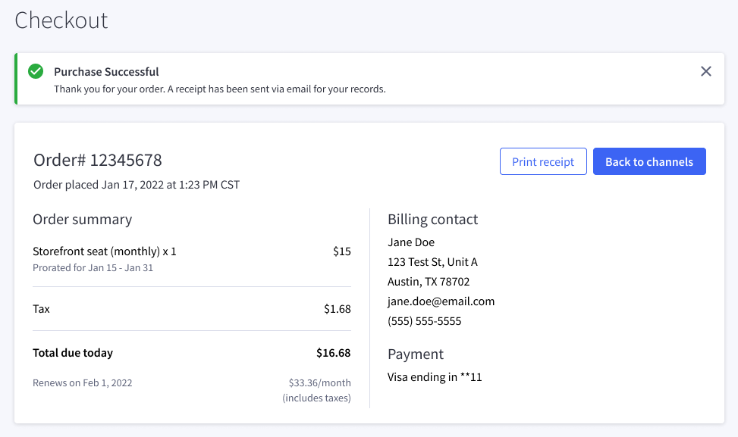Screen dimensions: 738x437
Task: Click the renewal date text
Action: click(83, 382)
